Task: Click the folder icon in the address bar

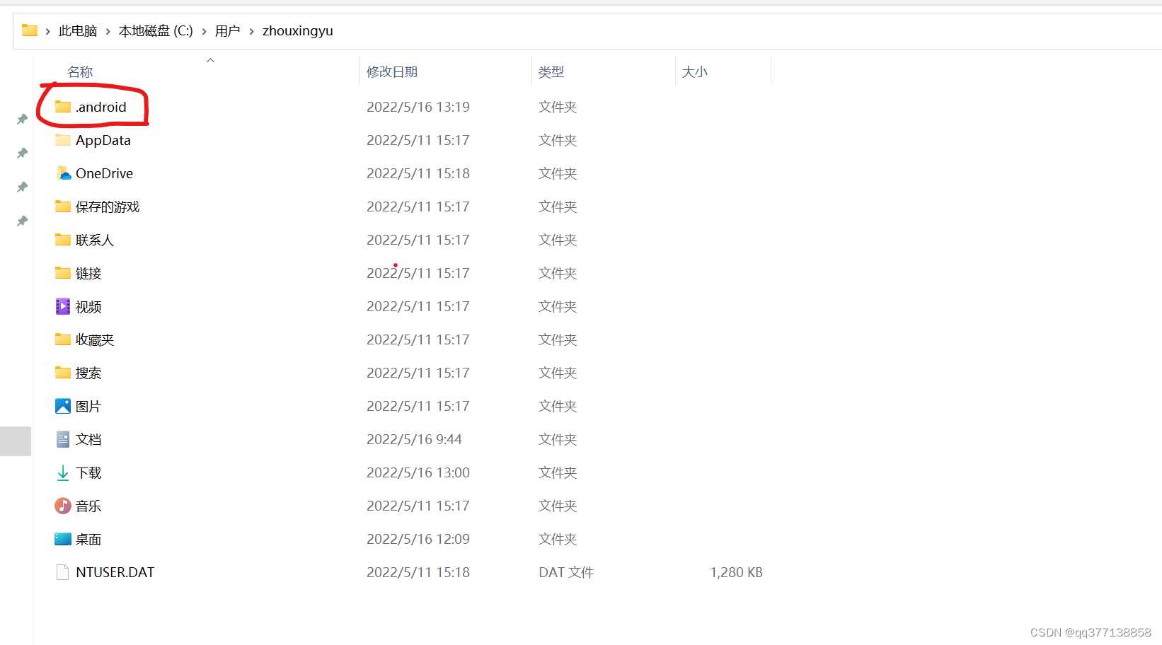Action: pos(28,30)
